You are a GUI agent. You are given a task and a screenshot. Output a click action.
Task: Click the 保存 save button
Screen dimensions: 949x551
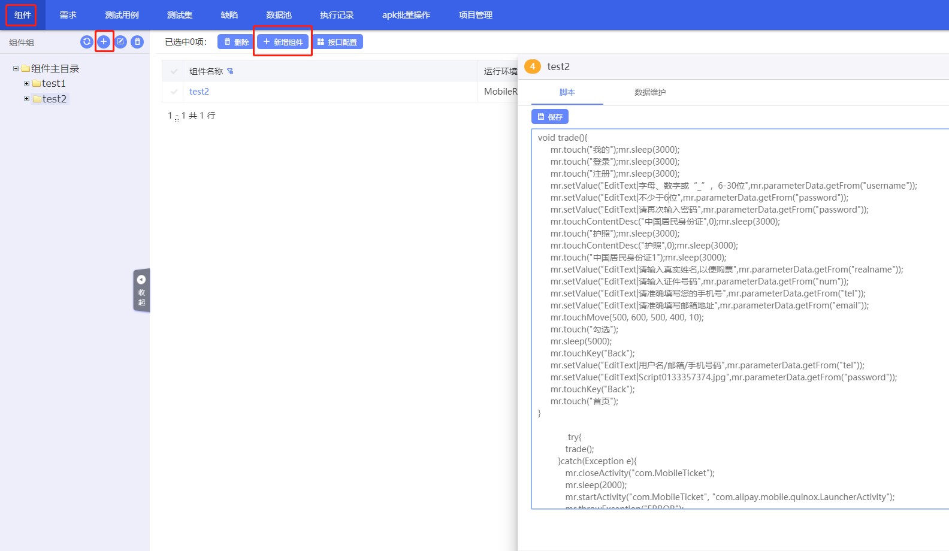coord(549,117)
